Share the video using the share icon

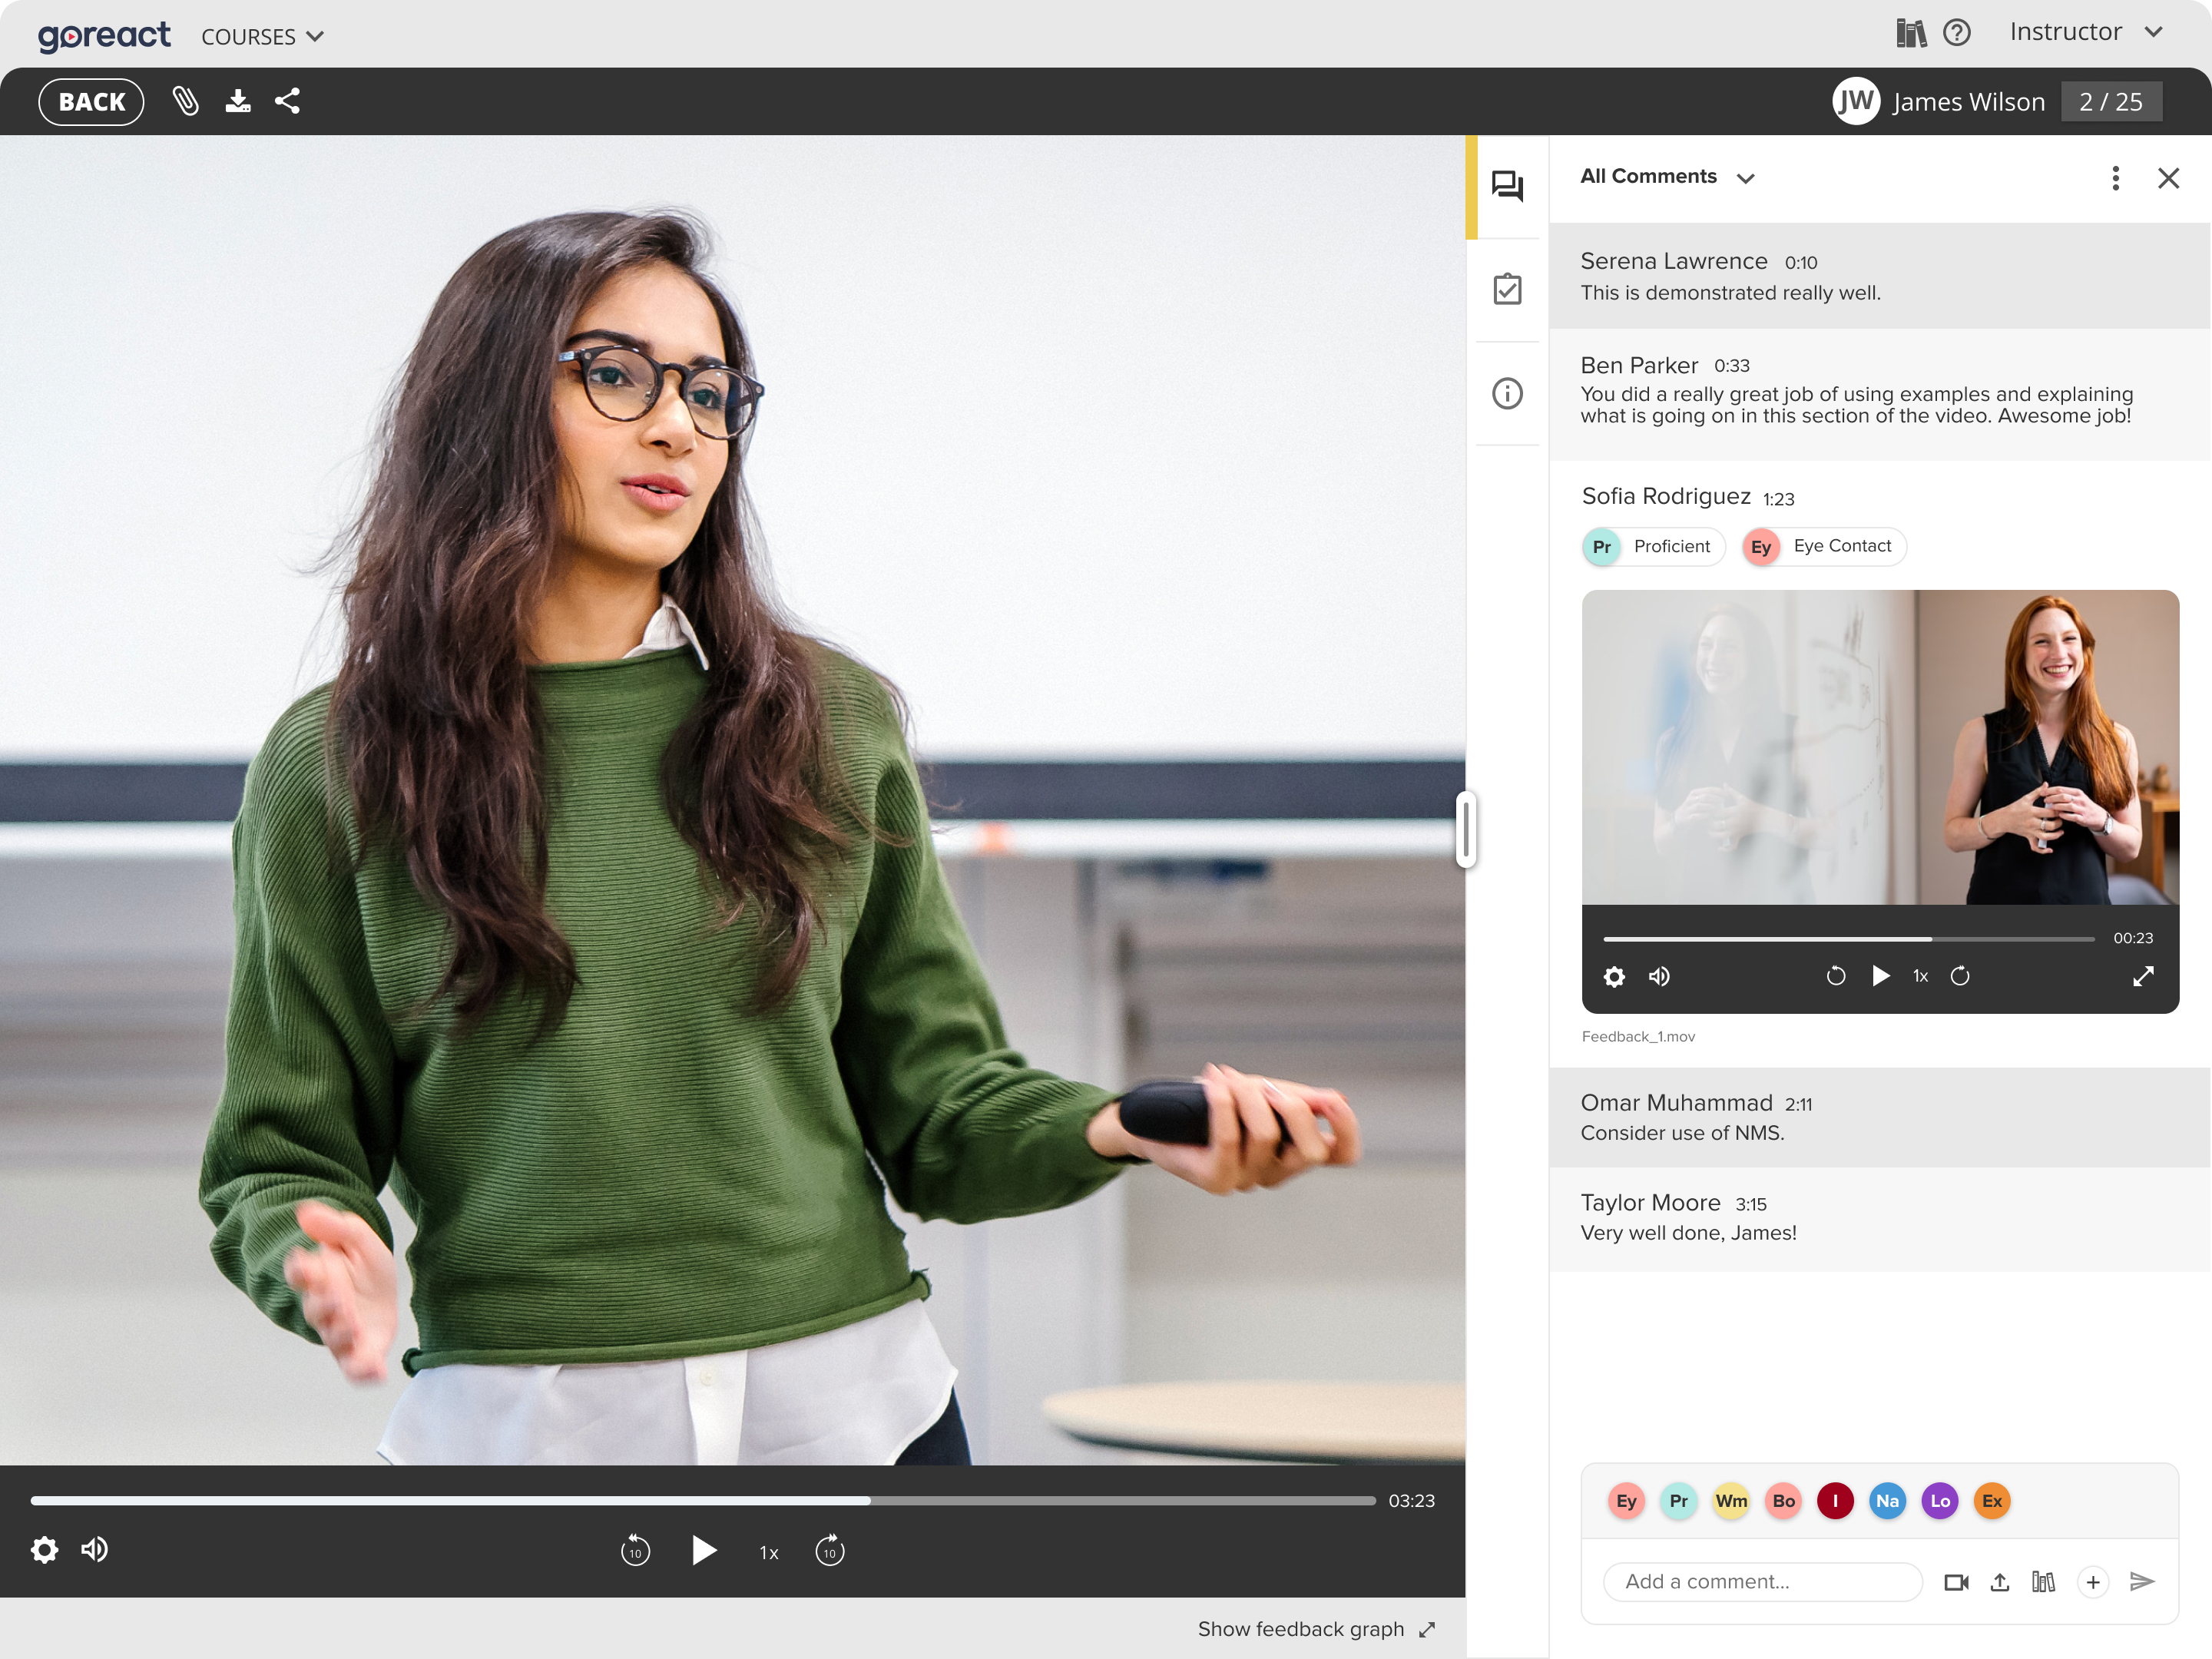coord(288,100)
